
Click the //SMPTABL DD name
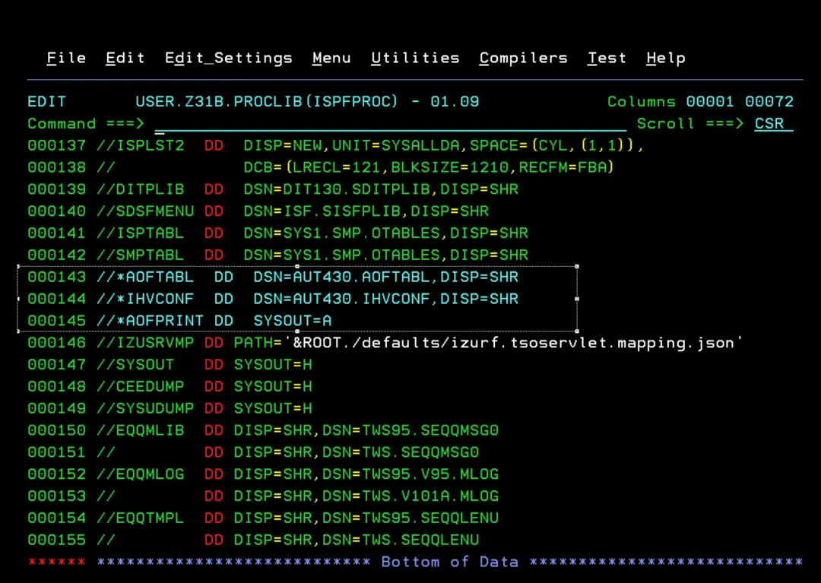click(x=141, y=255)
